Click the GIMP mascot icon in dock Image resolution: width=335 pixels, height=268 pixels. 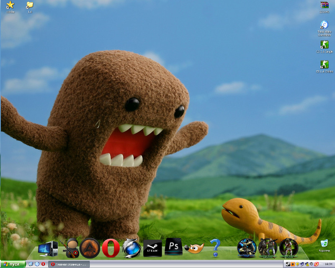pyautogui.click(x=194, y=249)
